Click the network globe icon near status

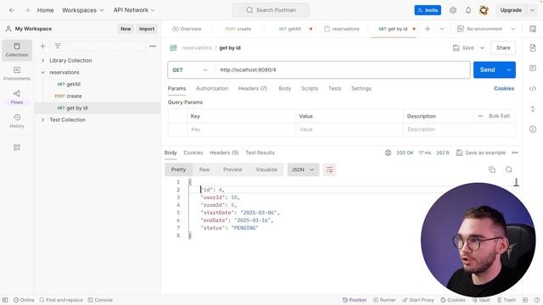(x=389, y=152)
